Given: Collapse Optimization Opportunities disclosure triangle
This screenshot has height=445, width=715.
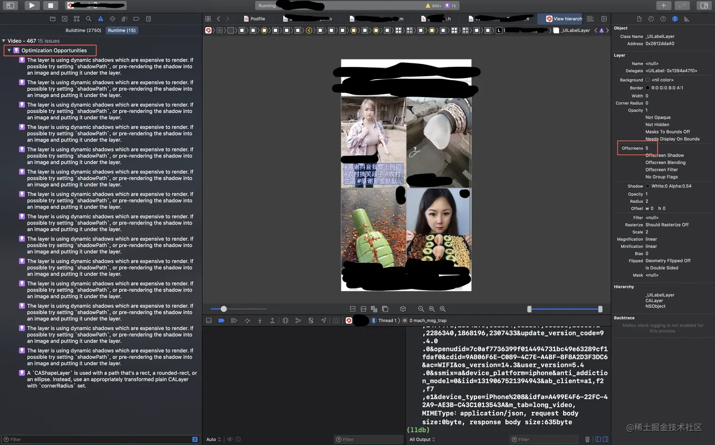Looking at the screenshot, I should [x=9, y=50].
